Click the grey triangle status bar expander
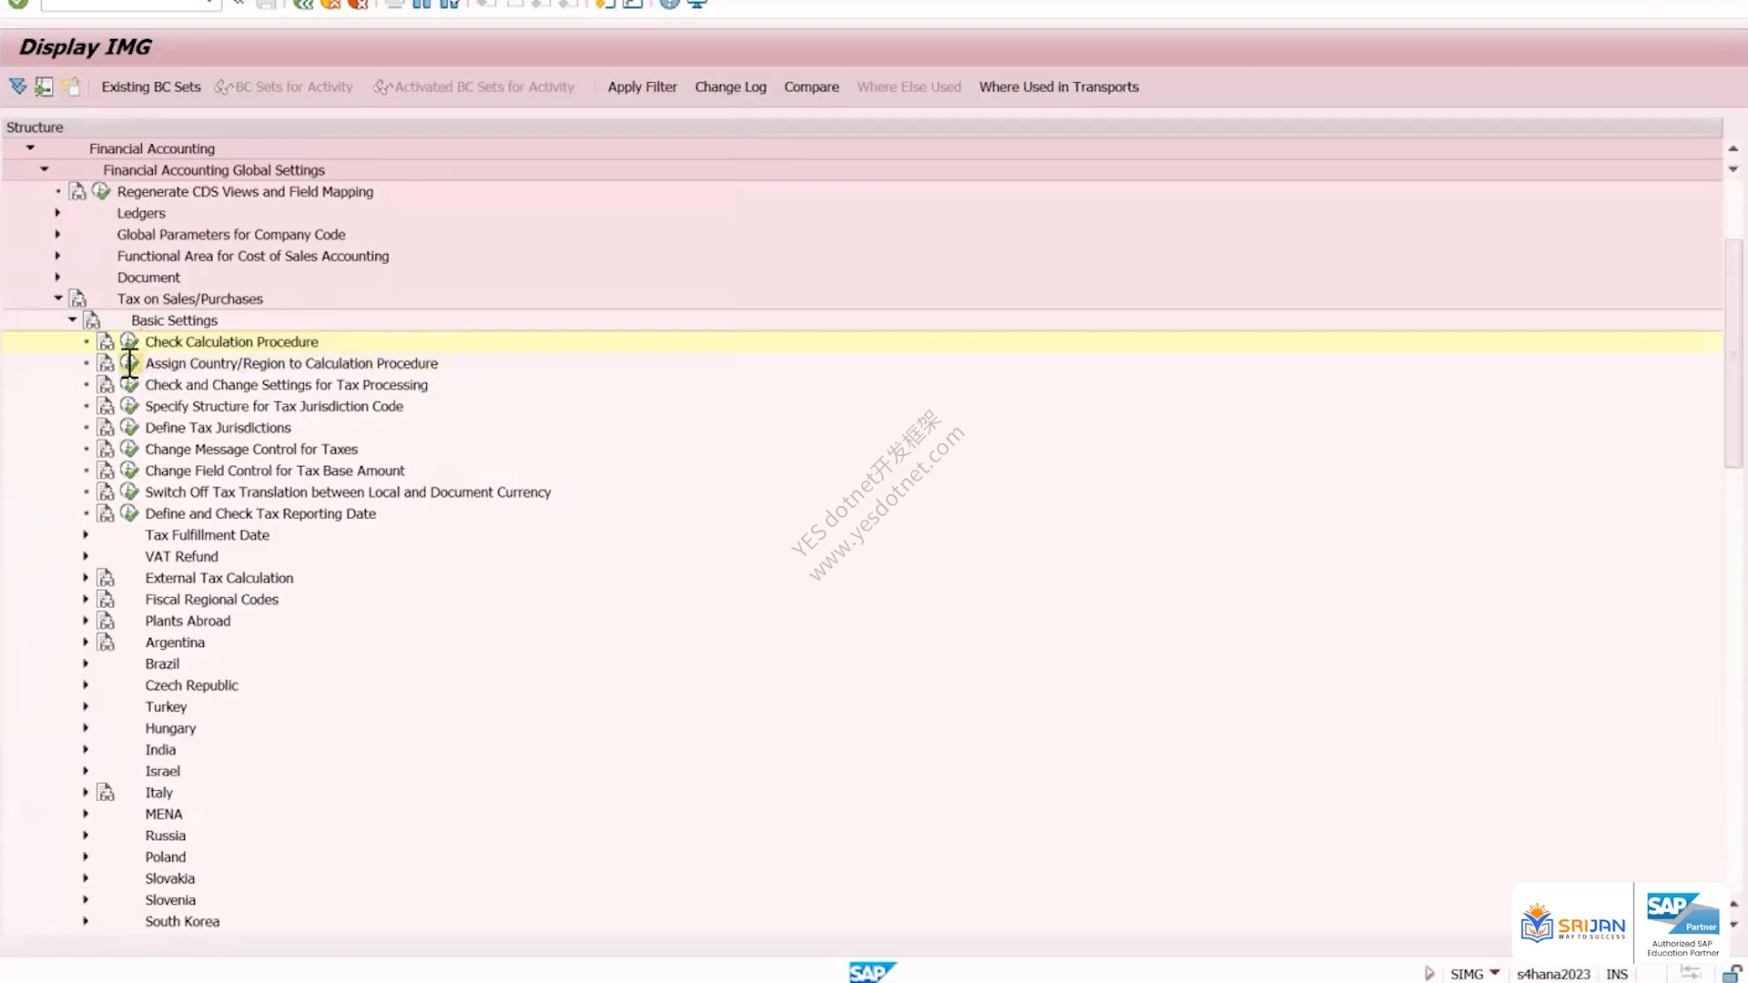 [1429, 974]
